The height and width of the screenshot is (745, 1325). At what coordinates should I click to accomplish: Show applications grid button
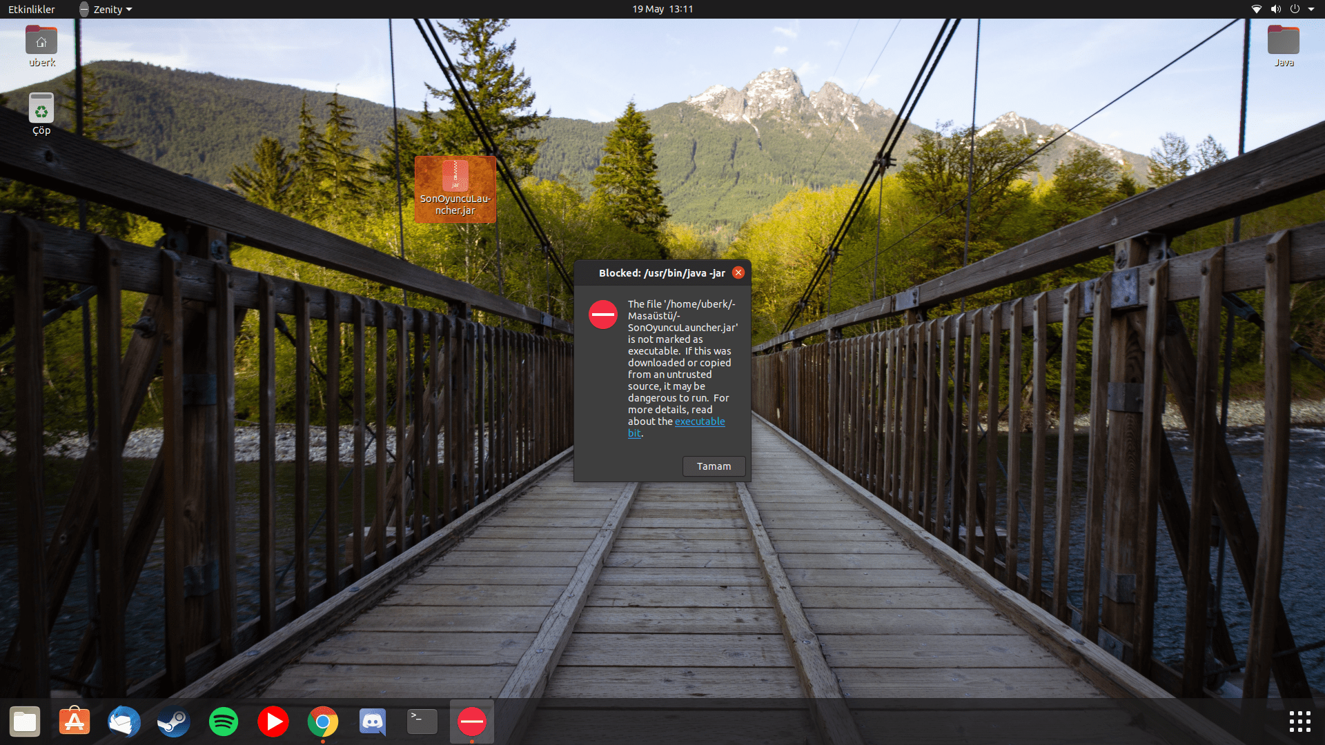[x=1299, y=722]
